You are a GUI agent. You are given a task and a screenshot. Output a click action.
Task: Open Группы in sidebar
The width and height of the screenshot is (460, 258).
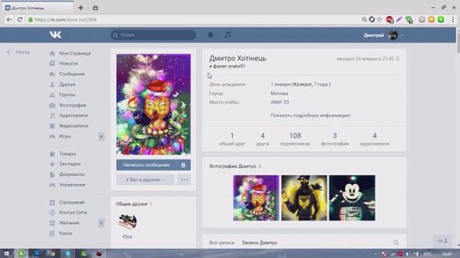(67, 95)
